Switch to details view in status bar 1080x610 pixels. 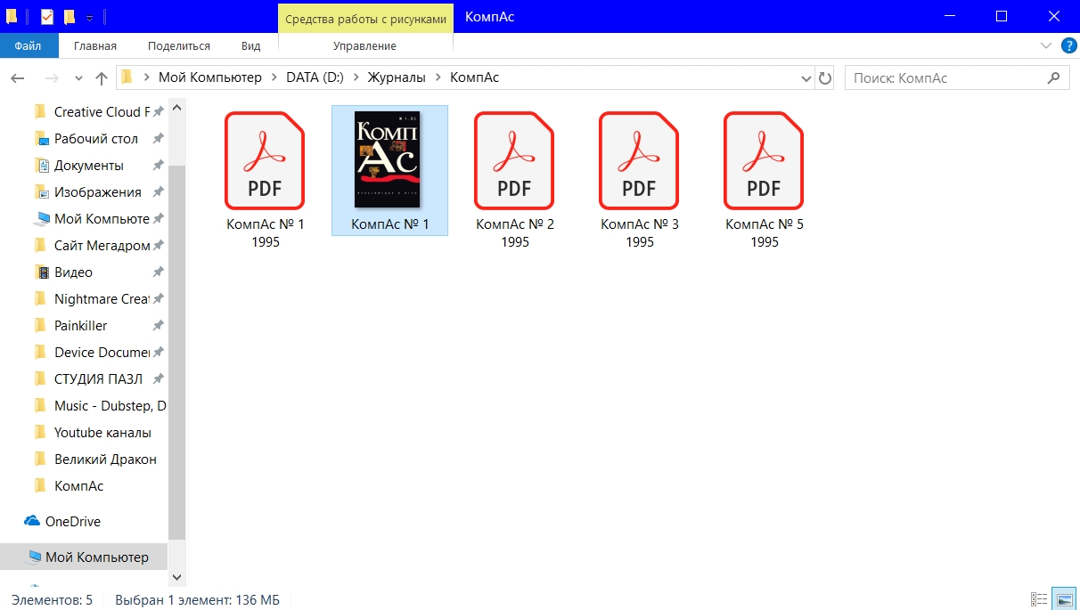click(x=1039, y=599)
